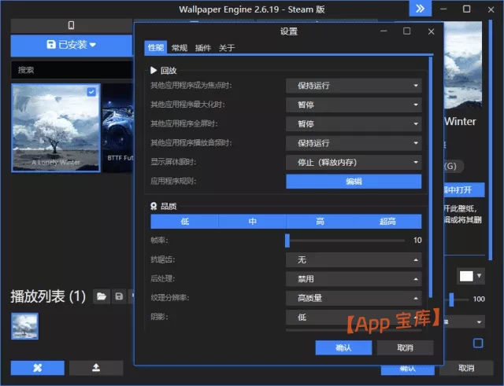This screenshot has width=504, height=386.
Task: Select the playlist wallpaper thumbnail
Action: coord(24,326)
